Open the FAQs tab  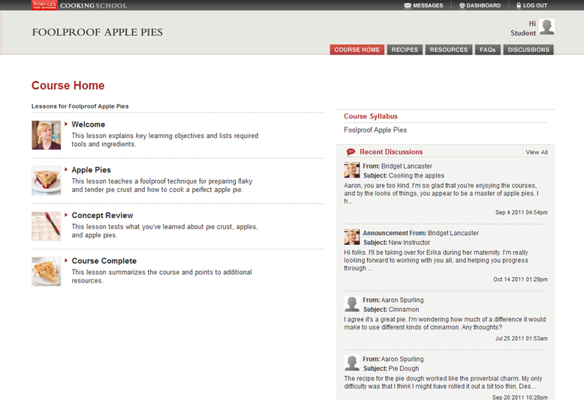487,49
